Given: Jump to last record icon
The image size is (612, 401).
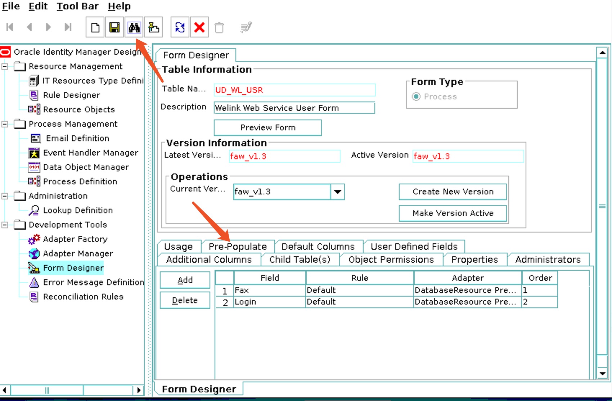Looking at the screenshot, I should (68, 27).
